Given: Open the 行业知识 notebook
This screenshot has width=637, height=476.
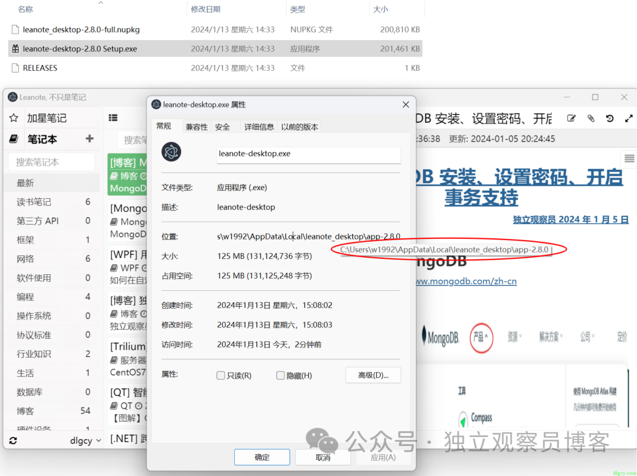Looking at the screenshot, I should click(51, 354).
